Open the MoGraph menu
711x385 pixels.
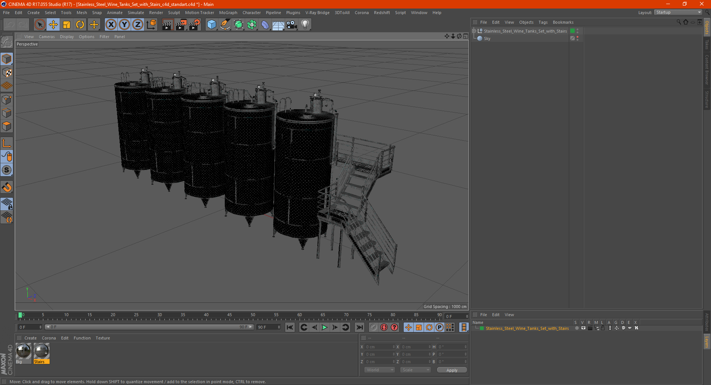[228, 13]
